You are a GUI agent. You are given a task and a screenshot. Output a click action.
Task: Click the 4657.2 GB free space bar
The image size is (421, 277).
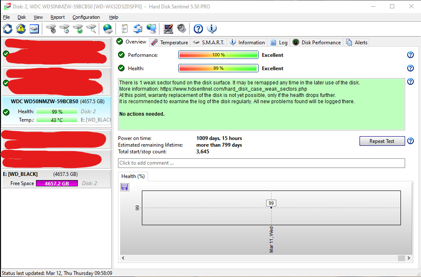57,183
